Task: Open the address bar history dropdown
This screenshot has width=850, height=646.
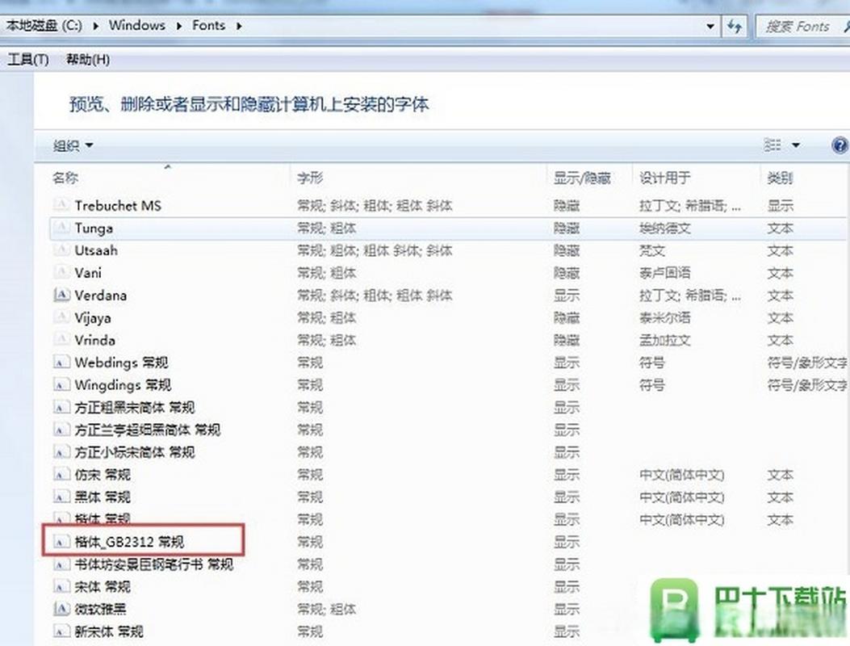Action: pyautogui.click(x=710, y=26)
